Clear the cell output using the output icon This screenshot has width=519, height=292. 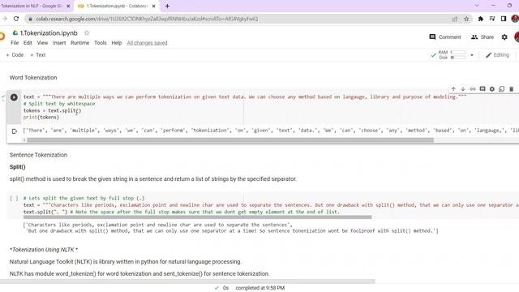pyautogui.click(x=15, y=131)
